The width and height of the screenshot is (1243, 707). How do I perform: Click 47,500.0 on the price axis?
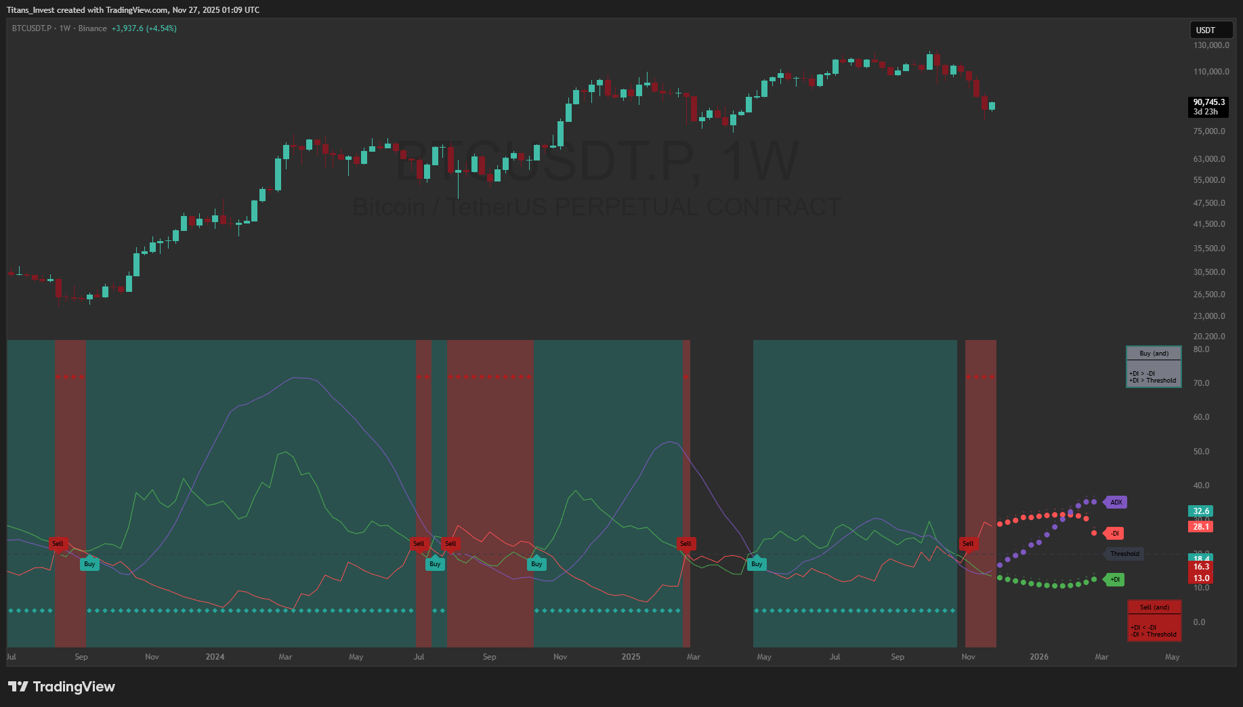coord(1209,203)
